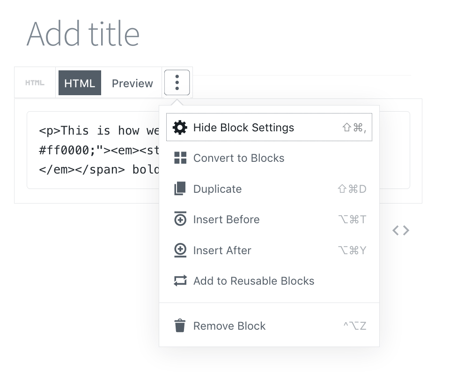457x378 pixels.
Task: Click the Remove Block trash icon
Action: coord(180,326)
